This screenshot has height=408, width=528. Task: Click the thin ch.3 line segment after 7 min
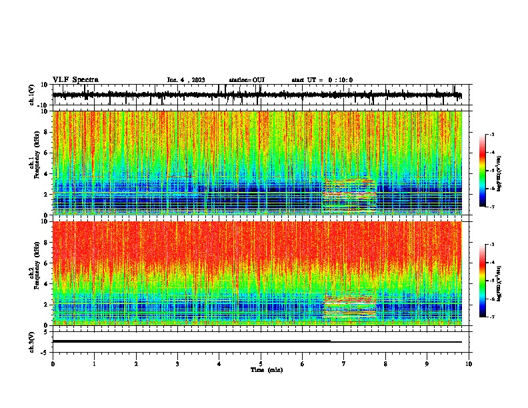pos(396,342)
